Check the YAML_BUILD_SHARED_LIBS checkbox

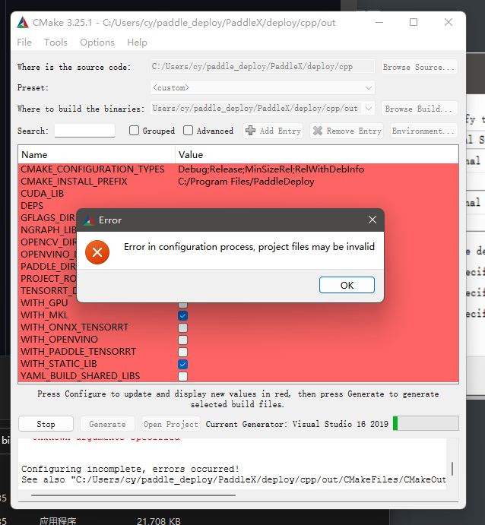tap(183, 376)
